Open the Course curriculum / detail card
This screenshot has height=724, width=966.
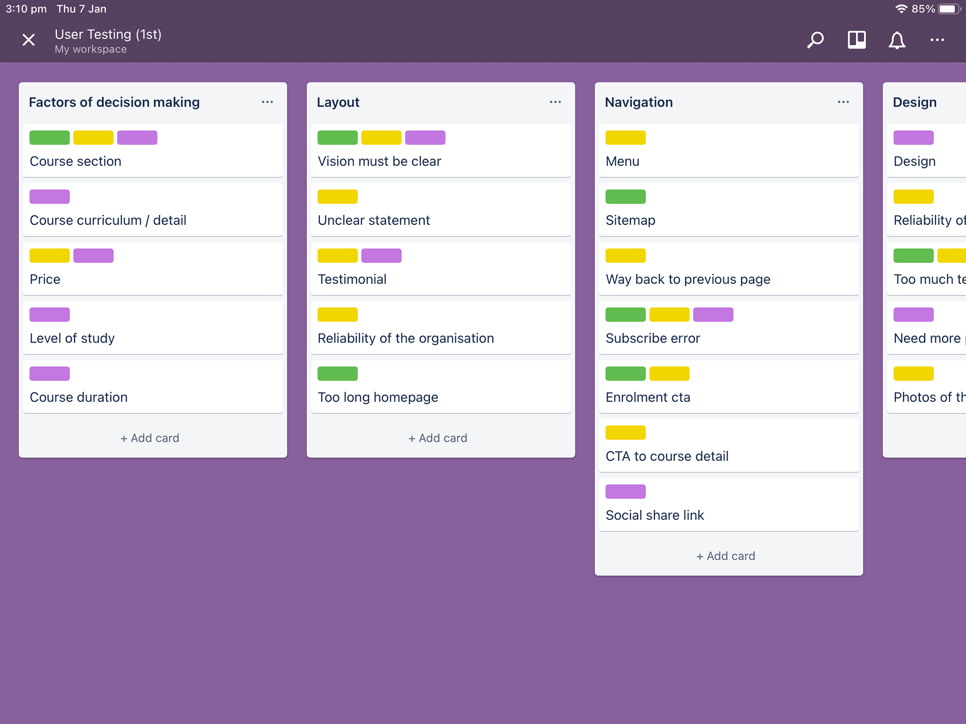tap(152, 220)
